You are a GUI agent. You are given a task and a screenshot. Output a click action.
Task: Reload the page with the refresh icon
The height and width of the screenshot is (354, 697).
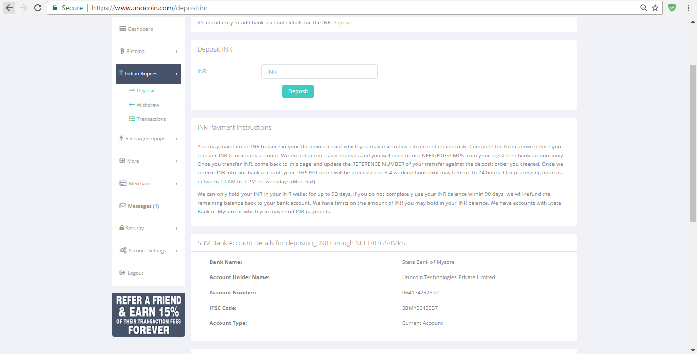coord(37,8)
